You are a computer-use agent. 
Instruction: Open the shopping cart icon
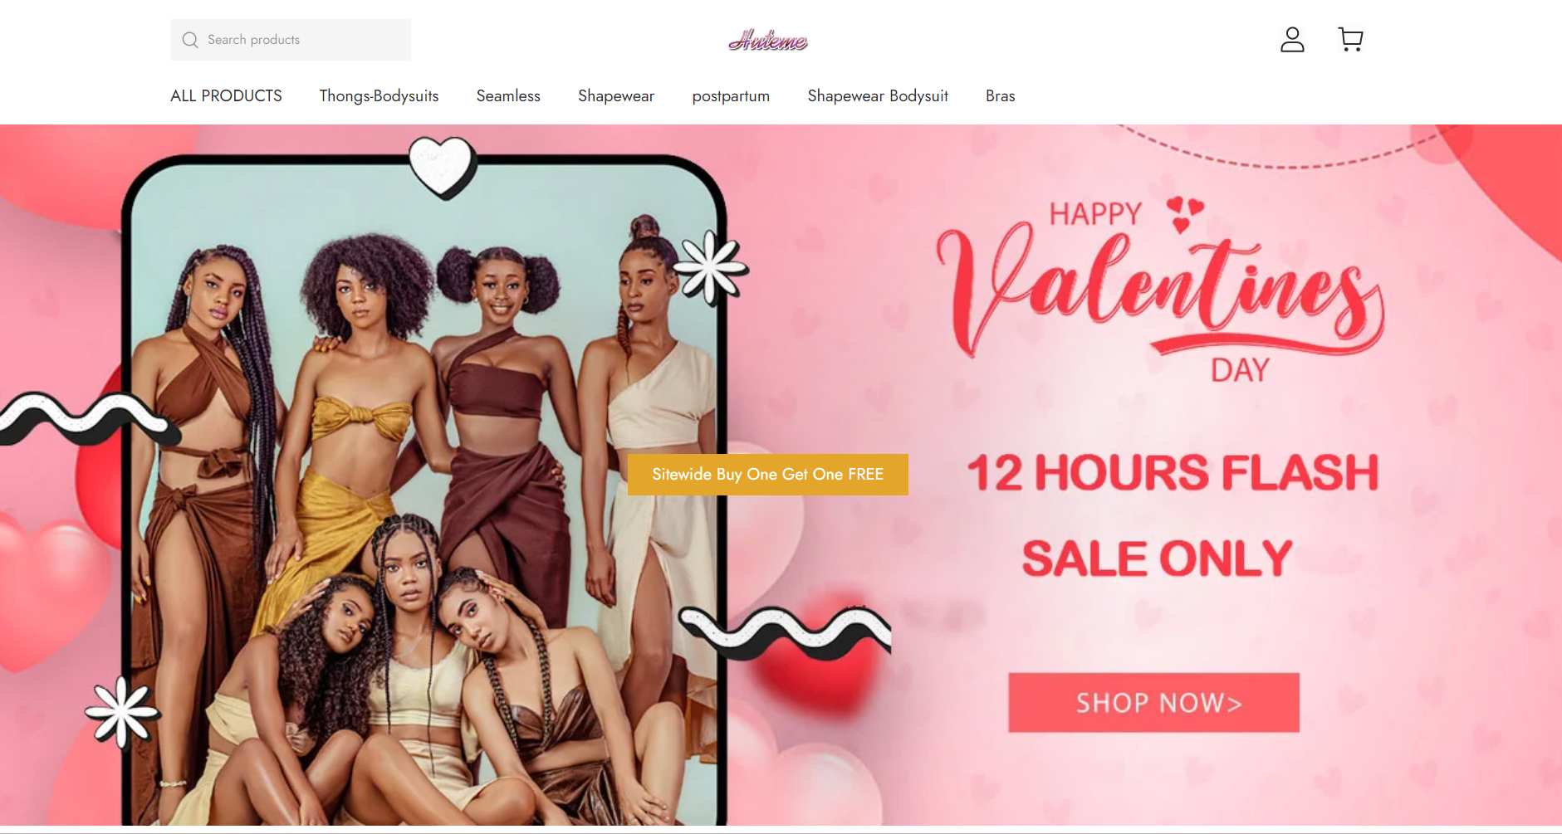click(1351, 40)
